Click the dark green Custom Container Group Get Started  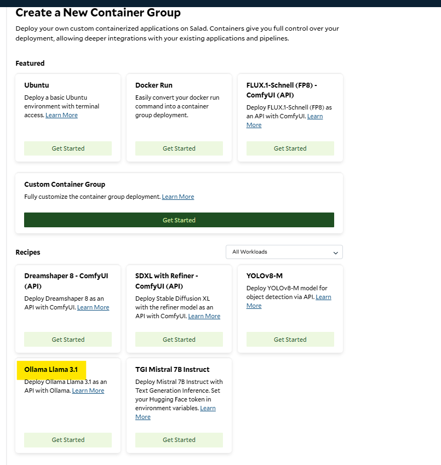179,220
